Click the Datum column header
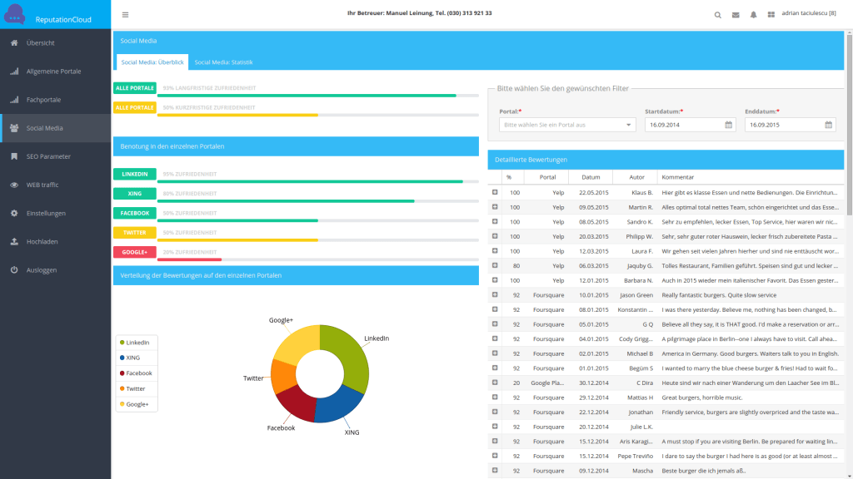The height and width of the screenshot is (479, 853). [591, 177]
